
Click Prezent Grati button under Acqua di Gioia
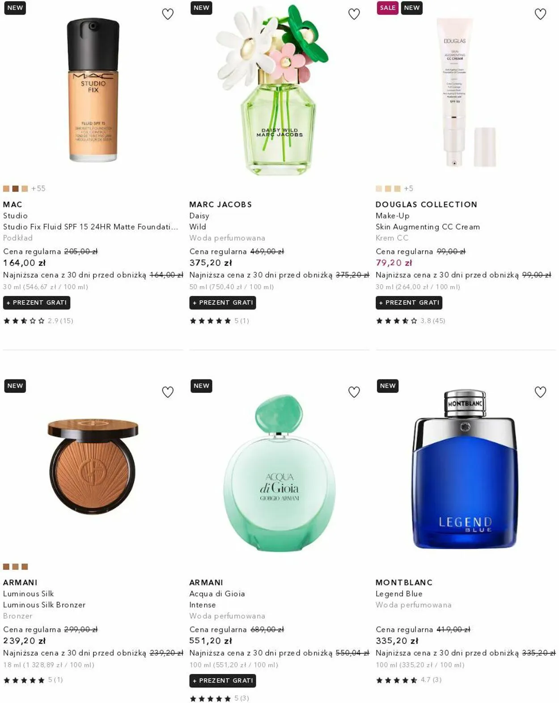(223, 681)
